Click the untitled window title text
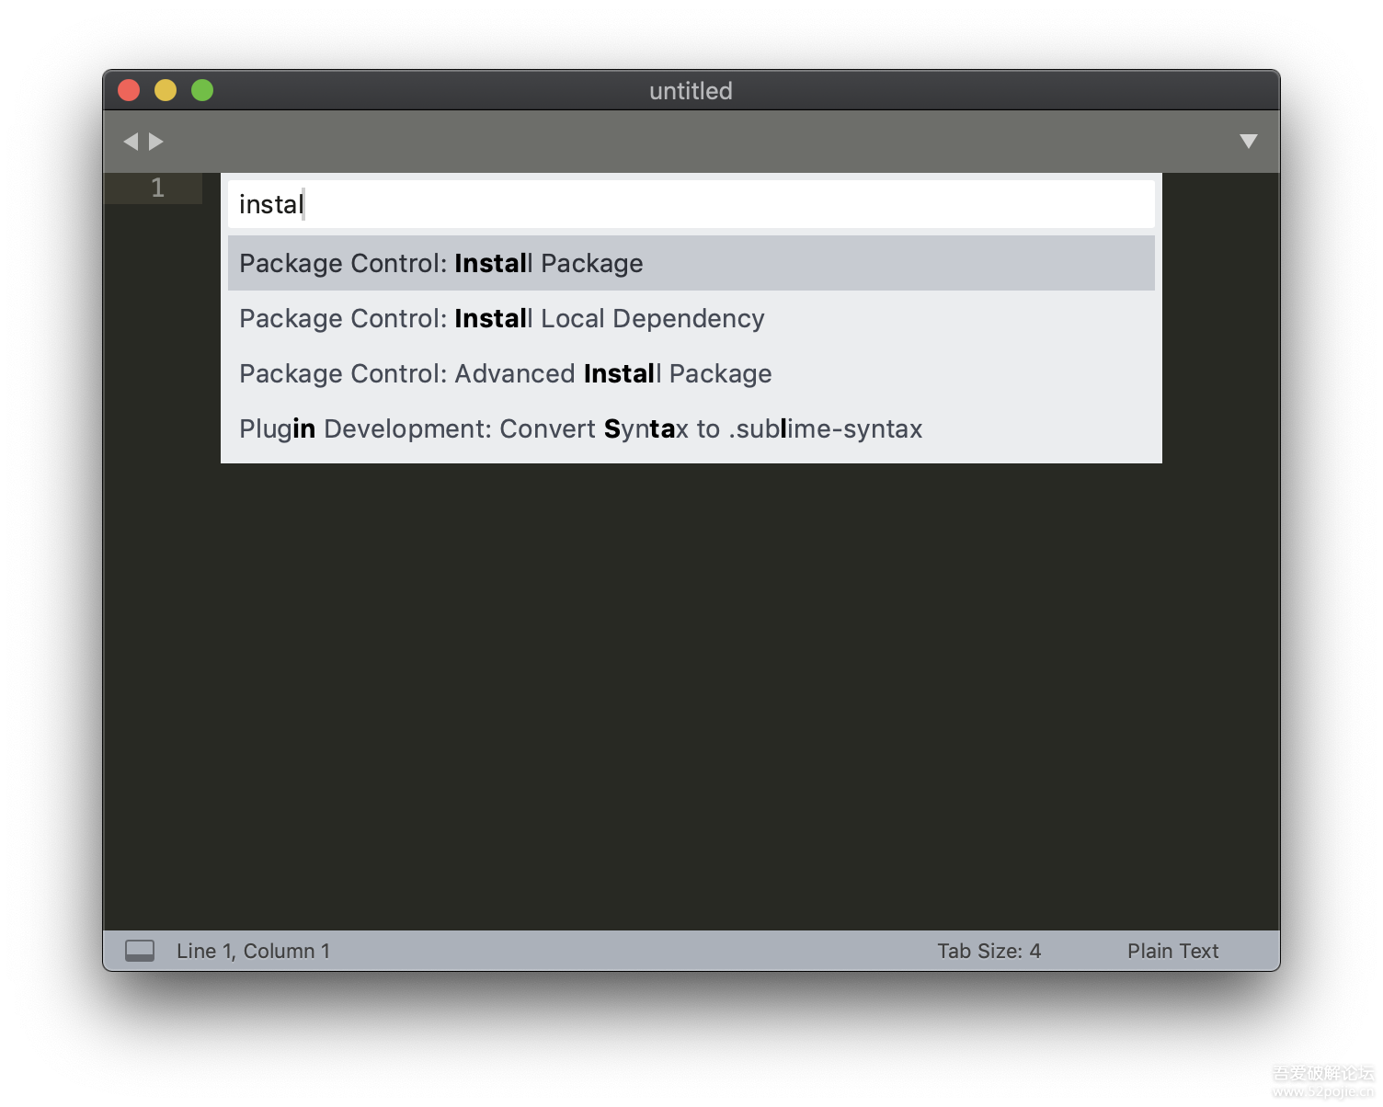Screen dimensions: 1383x1107 point(691,91)
